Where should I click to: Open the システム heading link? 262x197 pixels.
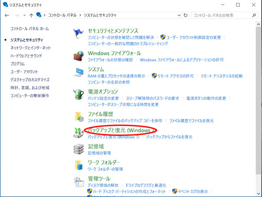tap(96, 69)
